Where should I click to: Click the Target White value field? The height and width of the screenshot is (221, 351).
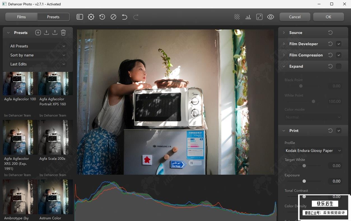pyautogui.click(x=335, y=166)
